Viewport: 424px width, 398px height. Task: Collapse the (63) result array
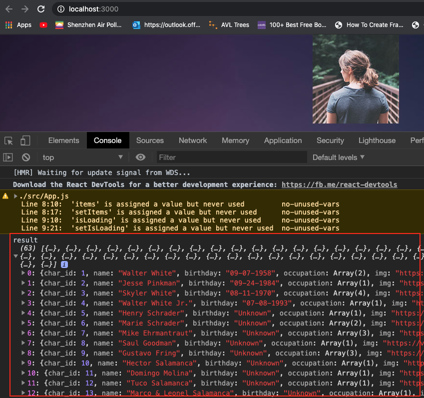16,256
